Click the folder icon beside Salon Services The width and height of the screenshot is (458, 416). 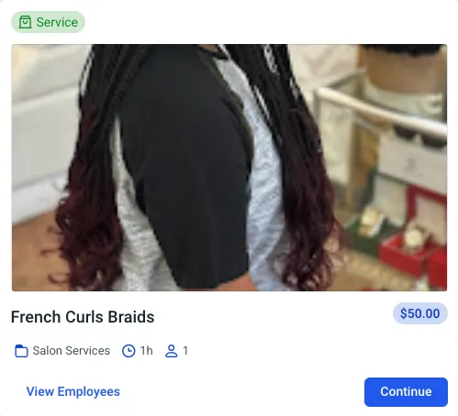[x=21, y=351]
